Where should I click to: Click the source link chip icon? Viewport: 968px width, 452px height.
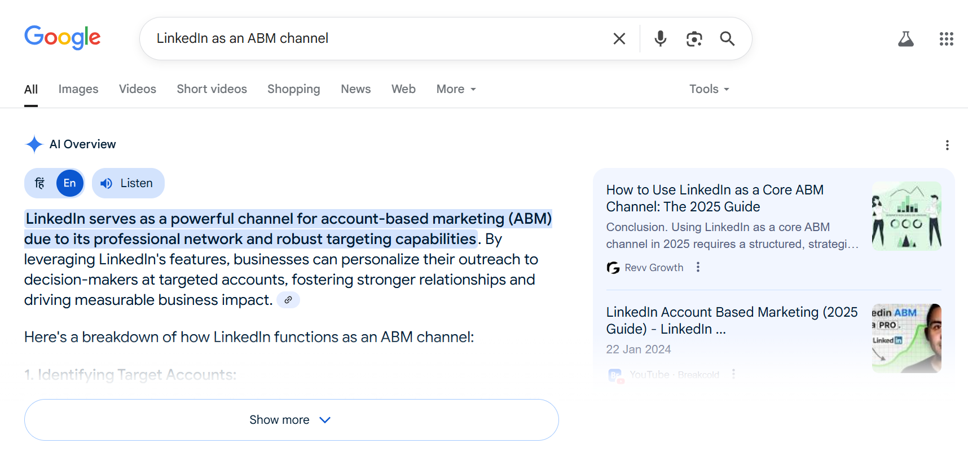288,300
